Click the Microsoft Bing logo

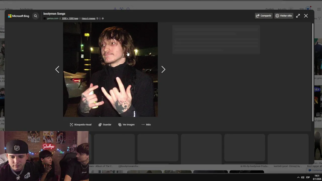tap(19, 16)
